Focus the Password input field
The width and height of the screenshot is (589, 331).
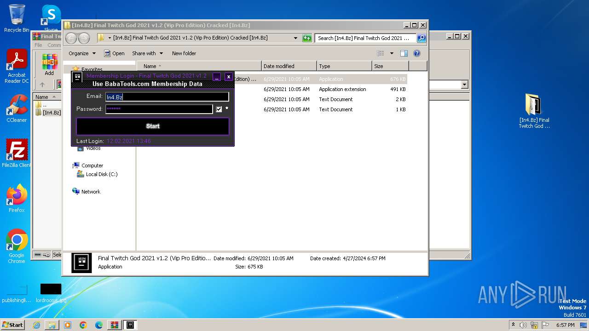tap(159, 109)
